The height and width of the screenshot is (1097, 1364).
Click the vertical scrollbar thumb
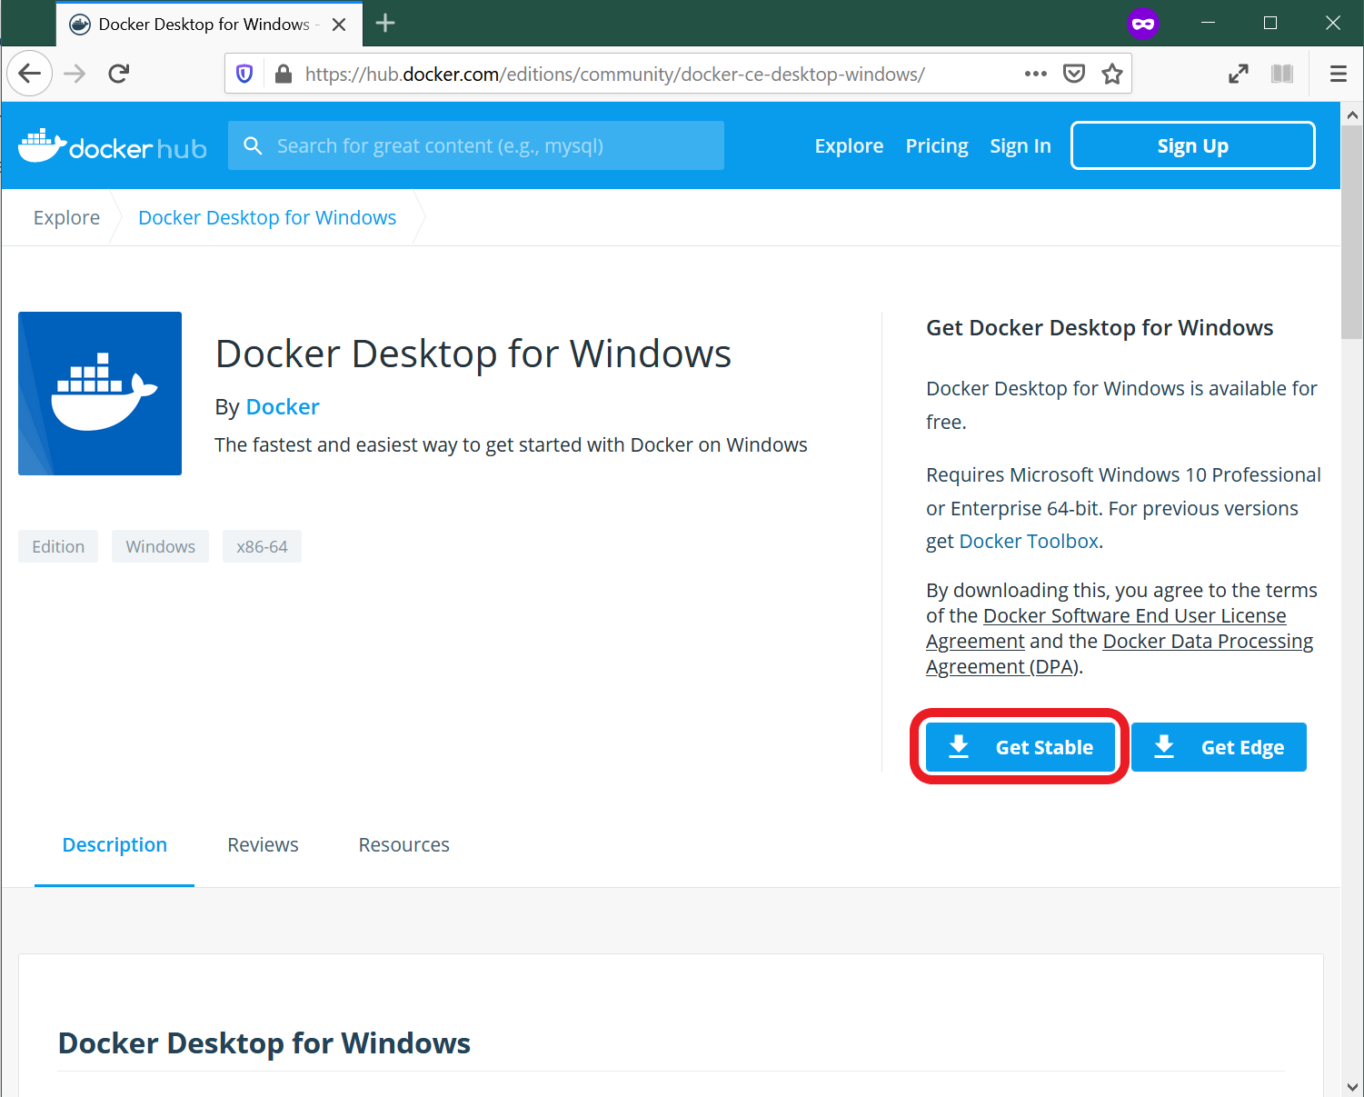click(x=1352, y=233)
